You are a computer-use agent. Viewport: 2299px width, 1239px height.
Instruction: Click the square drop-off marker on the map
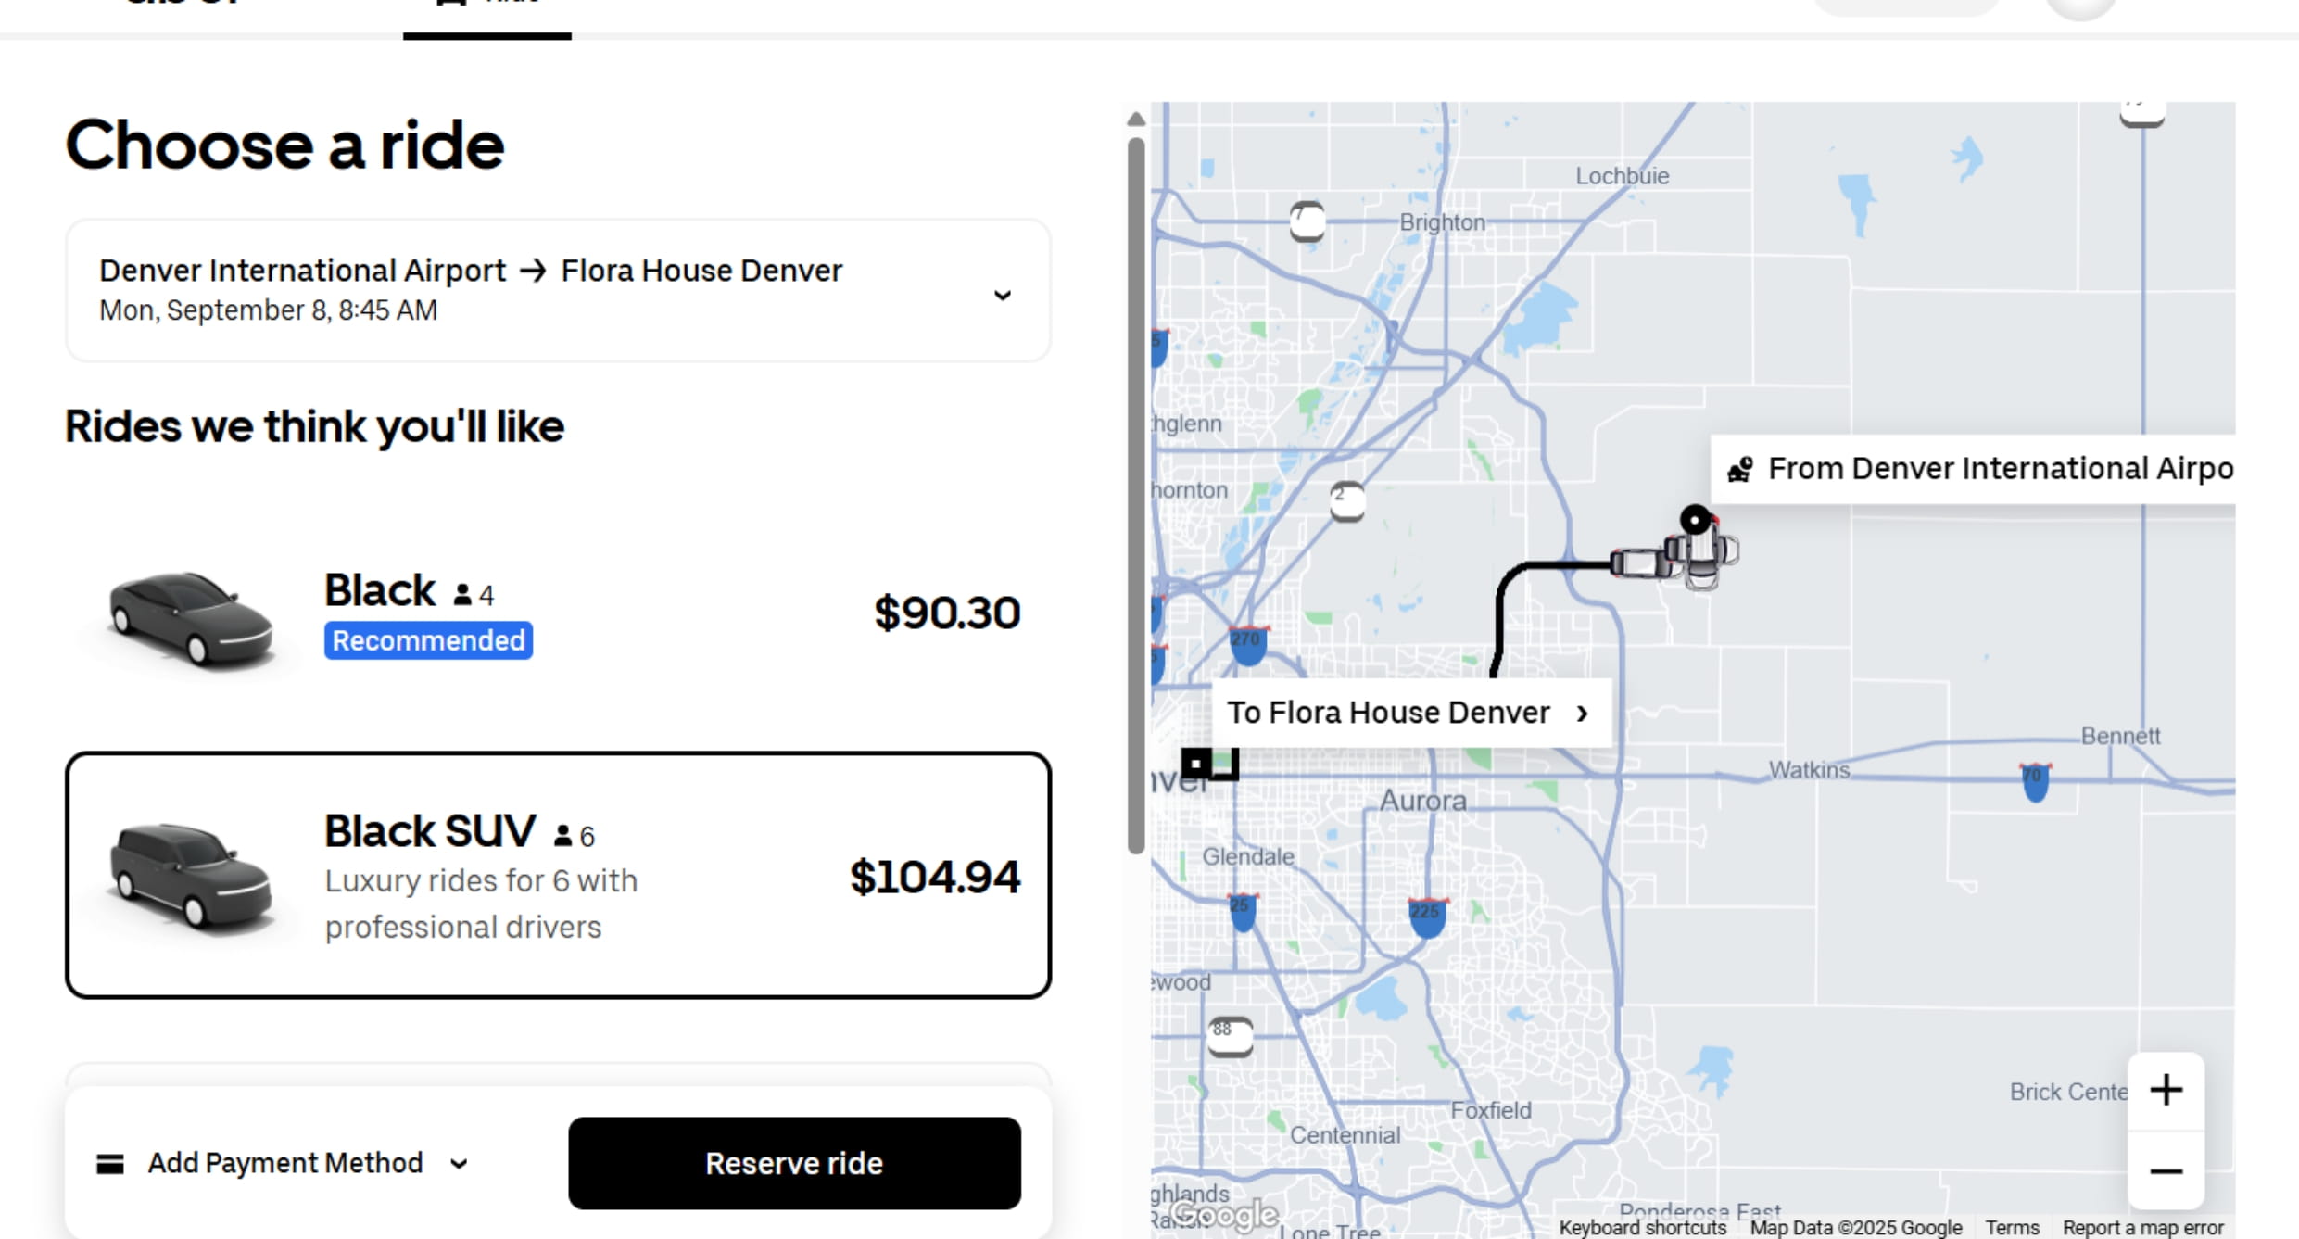(x=1196, y=764)
